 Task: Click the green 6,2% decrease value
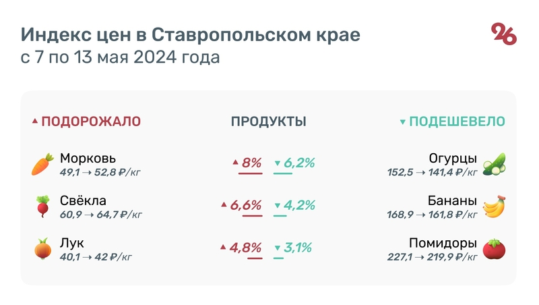pyautogui.click(x=300, y=163)
